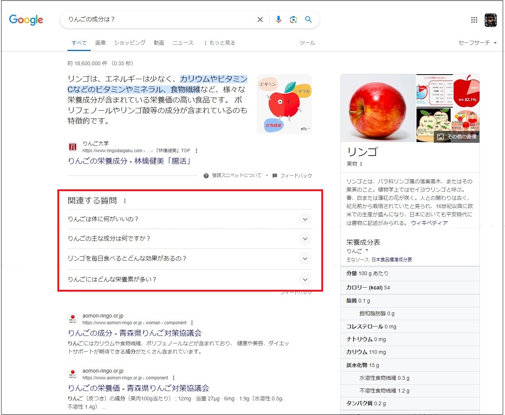Viewport: 505px width, 415px height.
Task: Clear the search box with the X icon
Action: pos(260,19)
